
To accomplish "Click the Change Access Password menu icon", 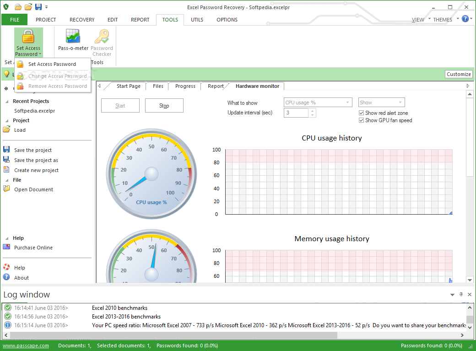I will pos(20,76).
